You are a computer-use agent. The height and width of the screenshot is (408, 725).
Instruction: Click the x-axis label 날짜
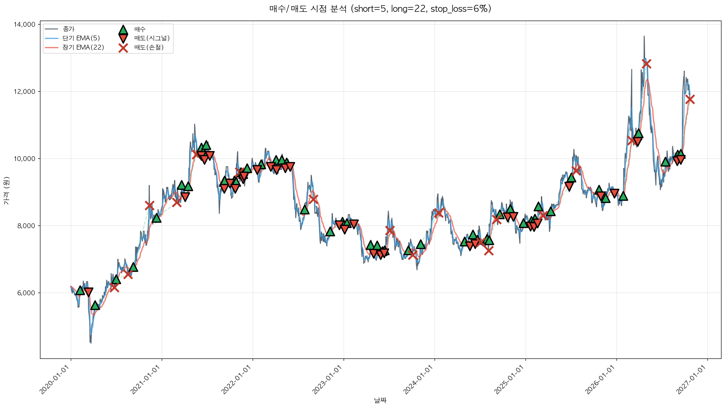pyautogui.click(x=381, y=400)
